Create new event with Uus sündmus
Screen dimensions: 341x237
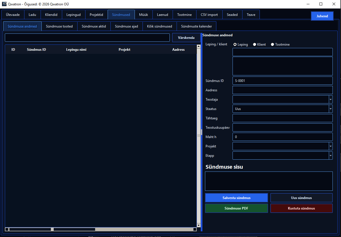[302, 198]
